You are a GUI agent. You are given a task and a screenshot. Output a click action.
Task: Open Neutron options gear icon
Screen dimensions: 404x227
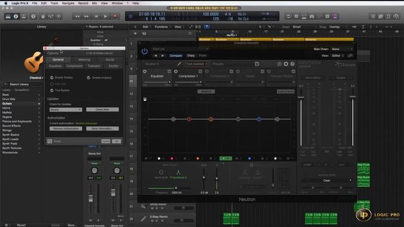(x=286, y=64)
